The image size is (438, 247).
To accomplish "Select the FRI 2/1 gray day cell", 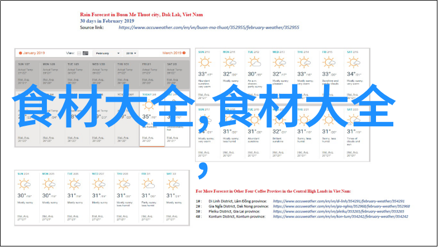I will click(x=152, y=75).
